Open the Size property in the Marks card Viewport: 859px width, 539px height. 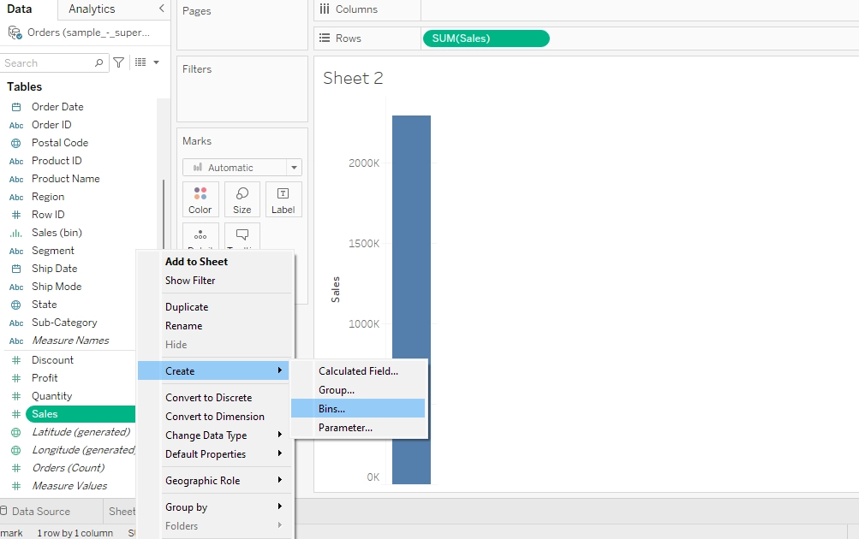[242, 198]
